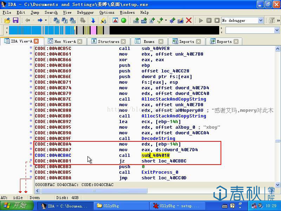Open the 'No debugger' selection dropdown
Image resolution: width=281 pixels, height=211 pixels.
pos(261,20)
